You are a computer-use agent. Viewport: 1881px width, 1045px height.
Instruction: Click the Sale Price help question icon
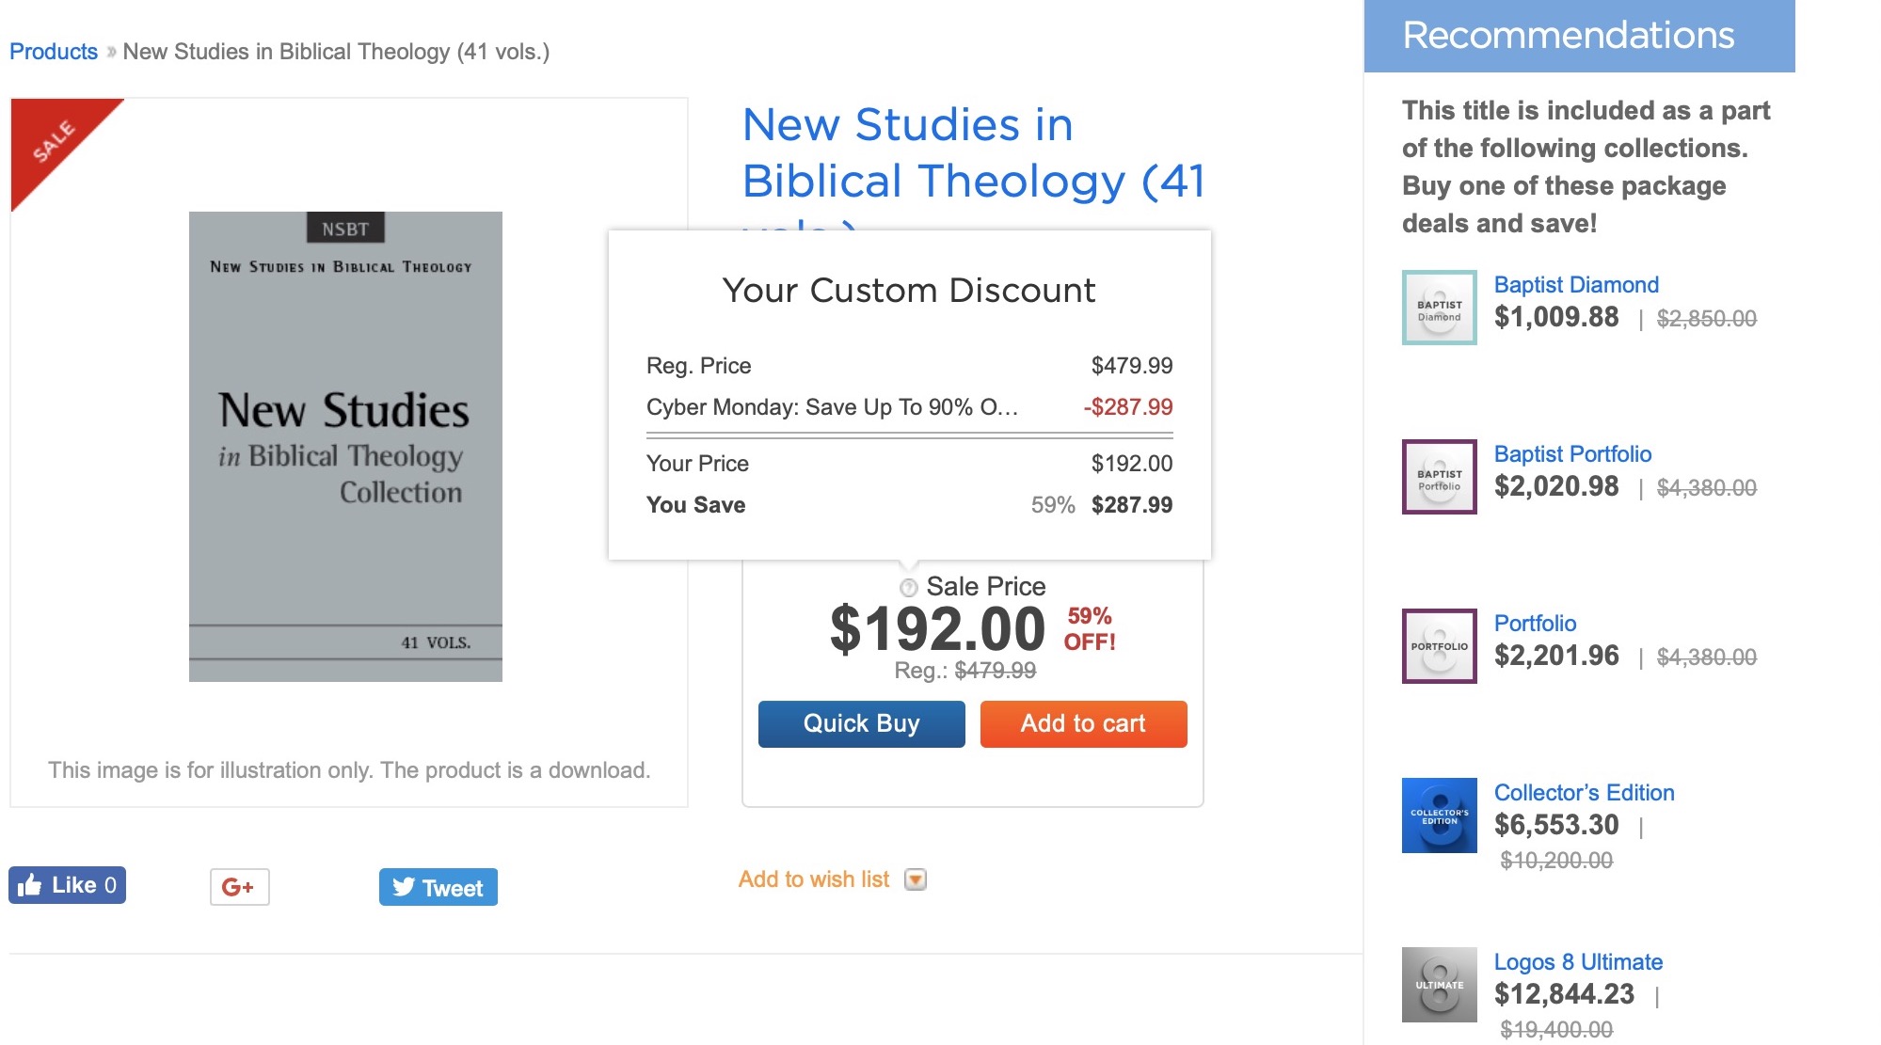pyautogui.click(x=908, y=588)
